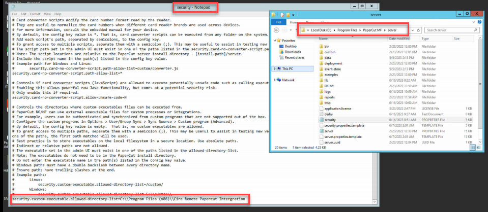Refresh the server folder view
The height and width of the screenshot is (212, 488).
(x=418, y=30)
